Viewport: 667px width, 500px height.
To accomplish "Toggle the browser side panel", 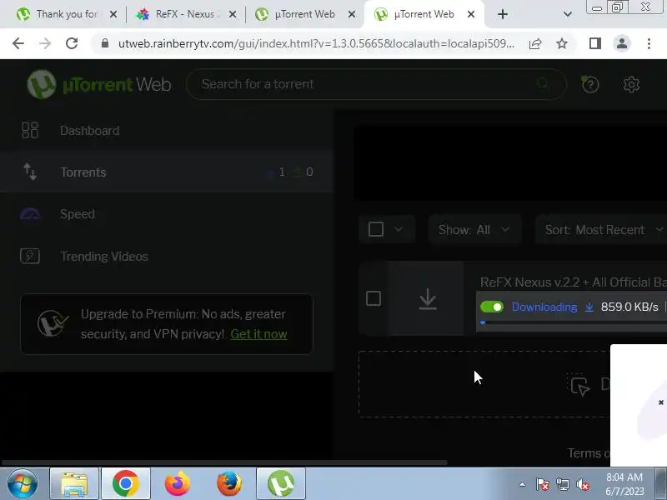I will 595,43.
